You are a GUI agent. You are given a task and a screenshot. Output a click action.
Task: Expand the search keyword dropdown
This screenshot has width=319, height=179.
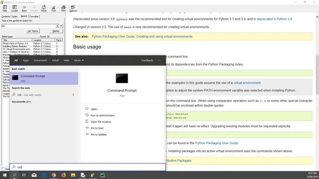point(57,26)
